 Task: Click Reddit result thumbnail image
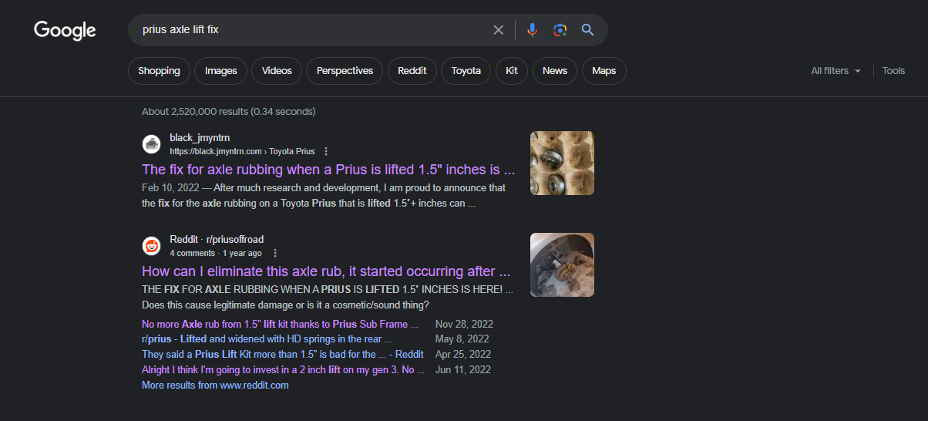coord(562,264)
